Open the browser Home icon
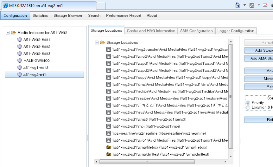Viewport: 273px width, 167px height. 238,5
